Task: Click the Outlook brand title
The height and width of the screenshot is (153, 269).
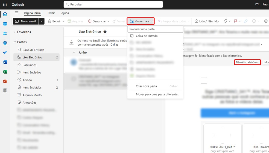Action: (18, 5)
